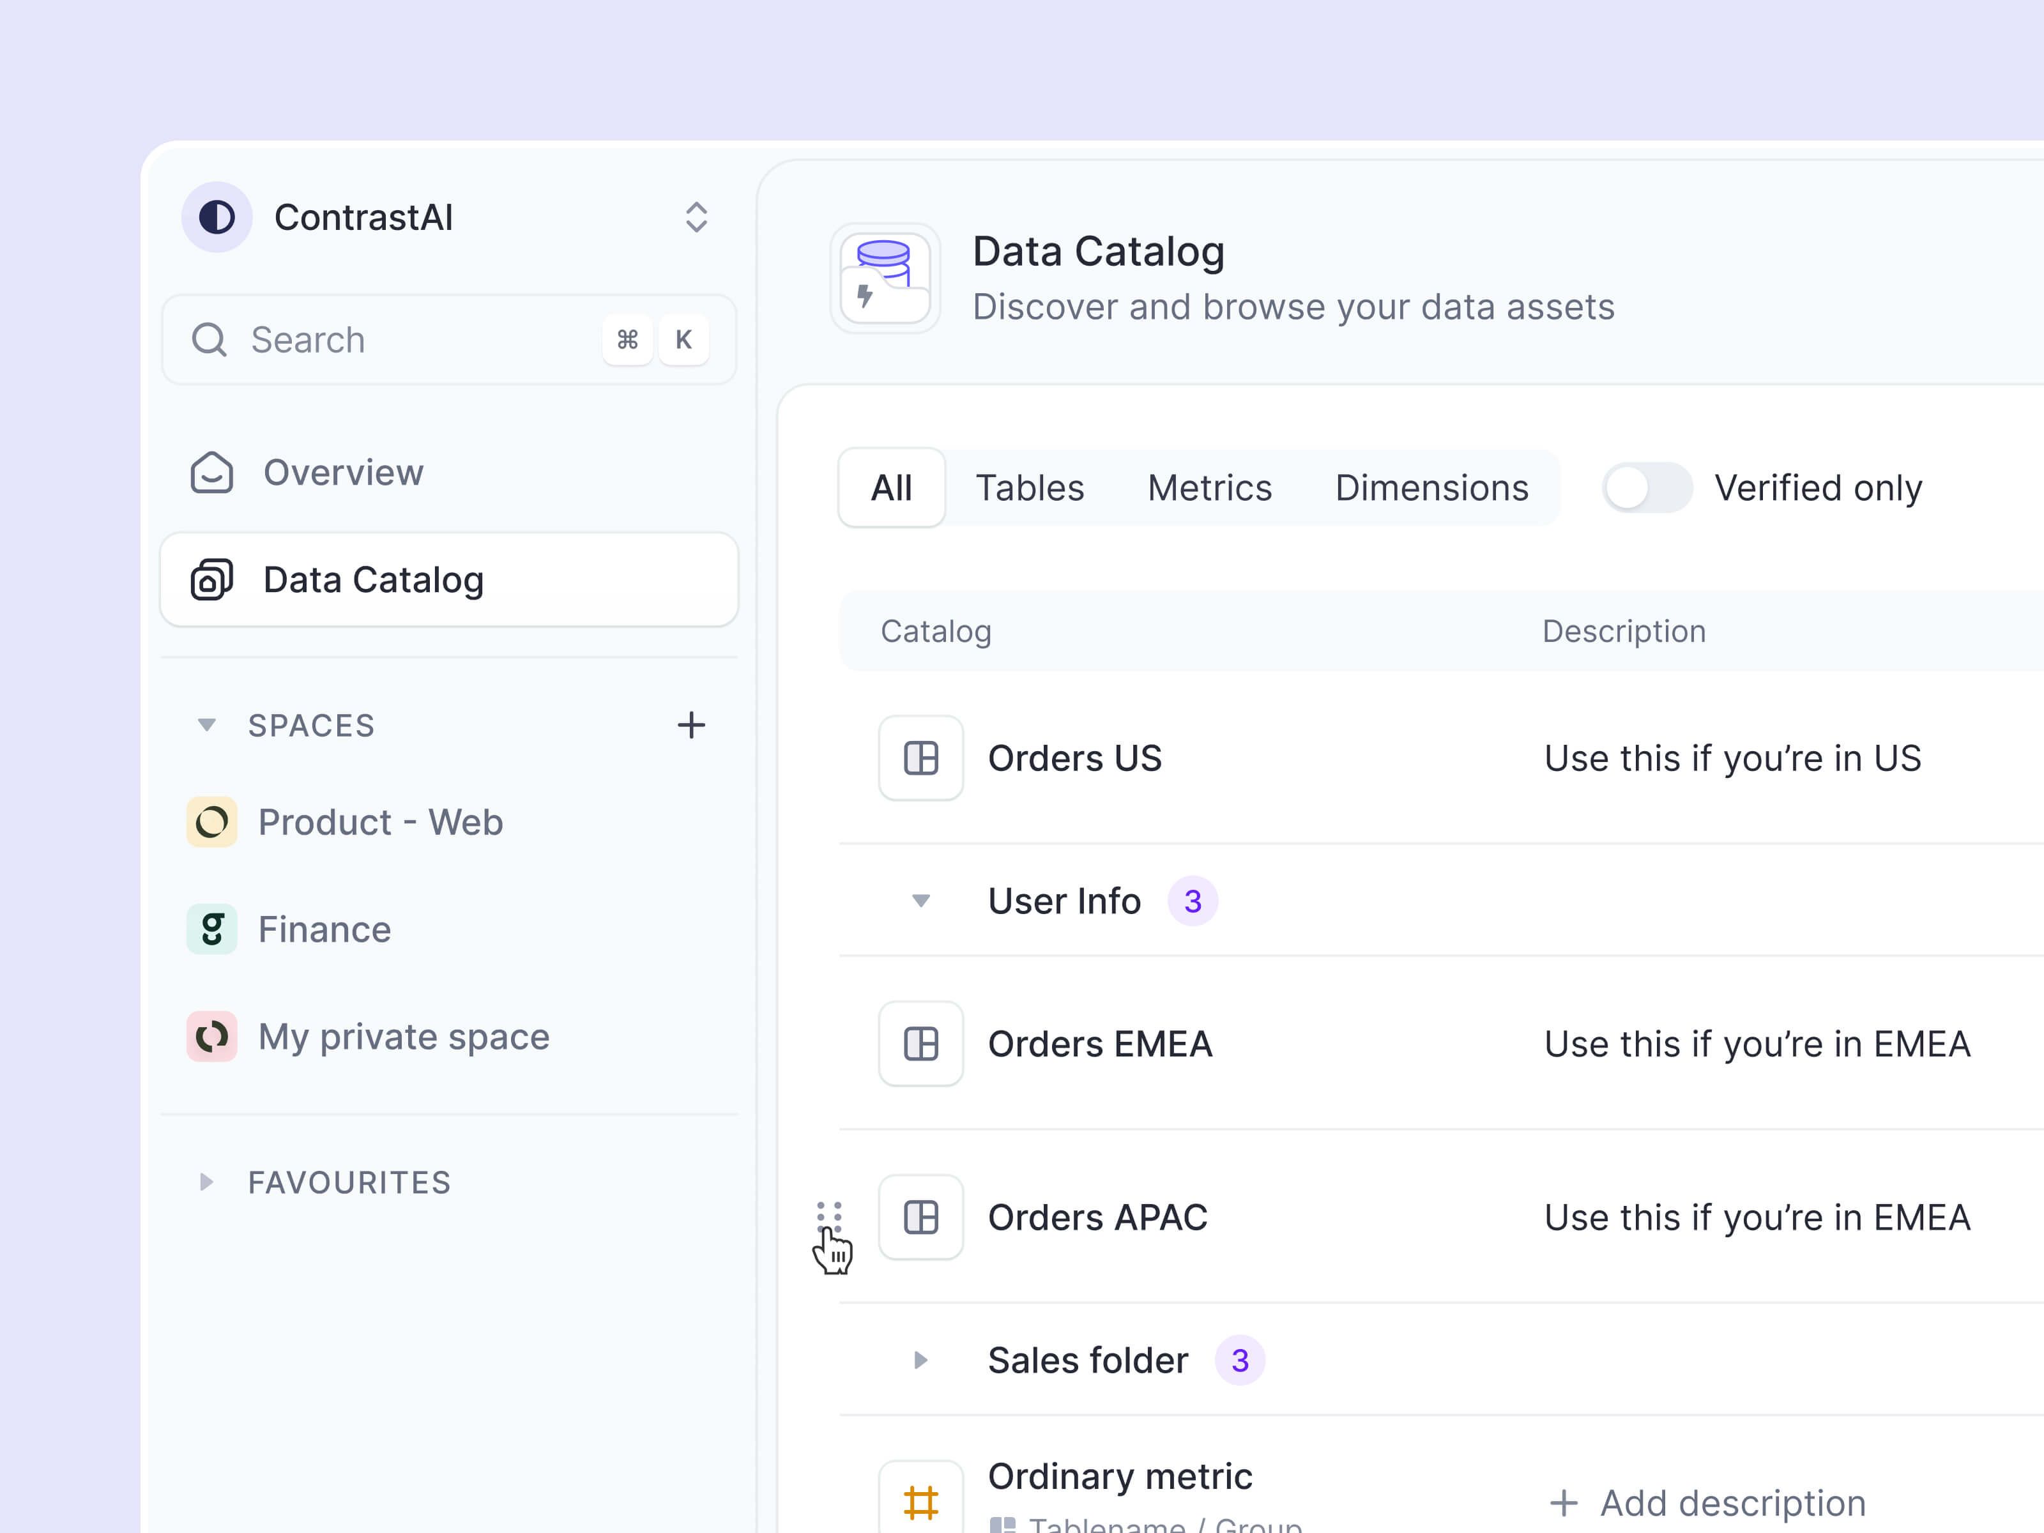Add a new space with plus

click(x=691, y=724)
